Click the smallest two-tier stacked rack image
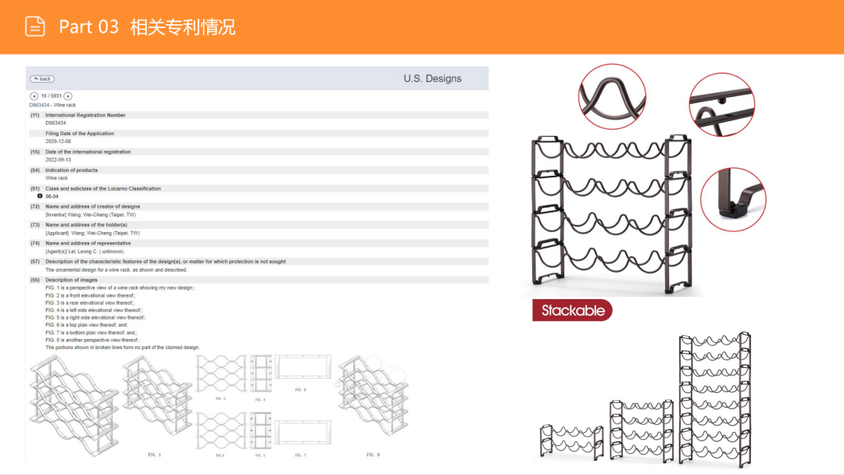The width and height of the screenshot is (844, 475). coord(571,442)
